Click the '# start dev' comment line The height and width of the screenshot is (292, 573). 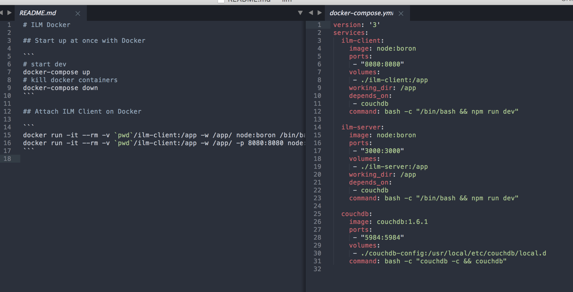45,64
